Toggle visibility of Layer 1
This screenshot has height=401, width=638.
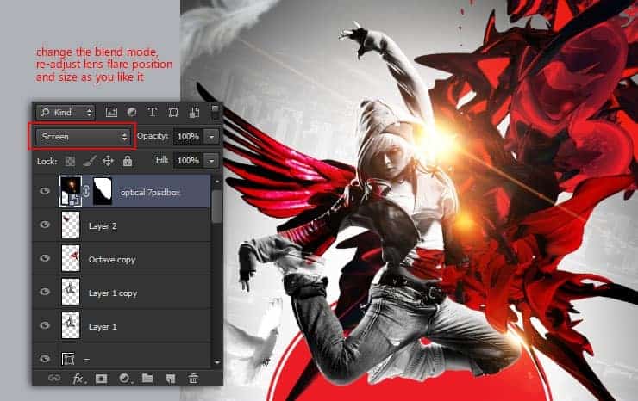45,325
